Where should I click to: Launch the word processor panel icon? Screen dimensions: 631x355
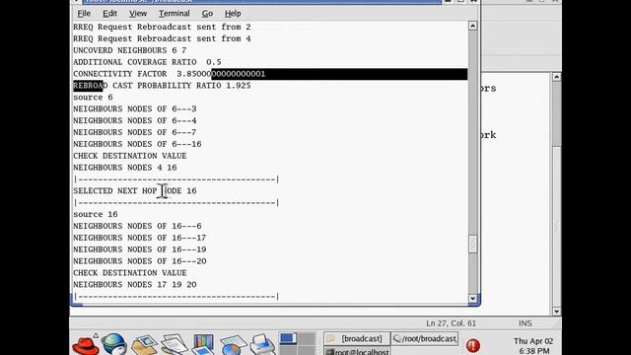(x=175, y=344)
